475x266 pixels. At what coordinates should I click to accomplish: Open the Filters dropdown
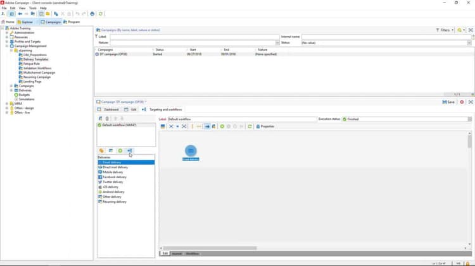click(x=445, y=30)
